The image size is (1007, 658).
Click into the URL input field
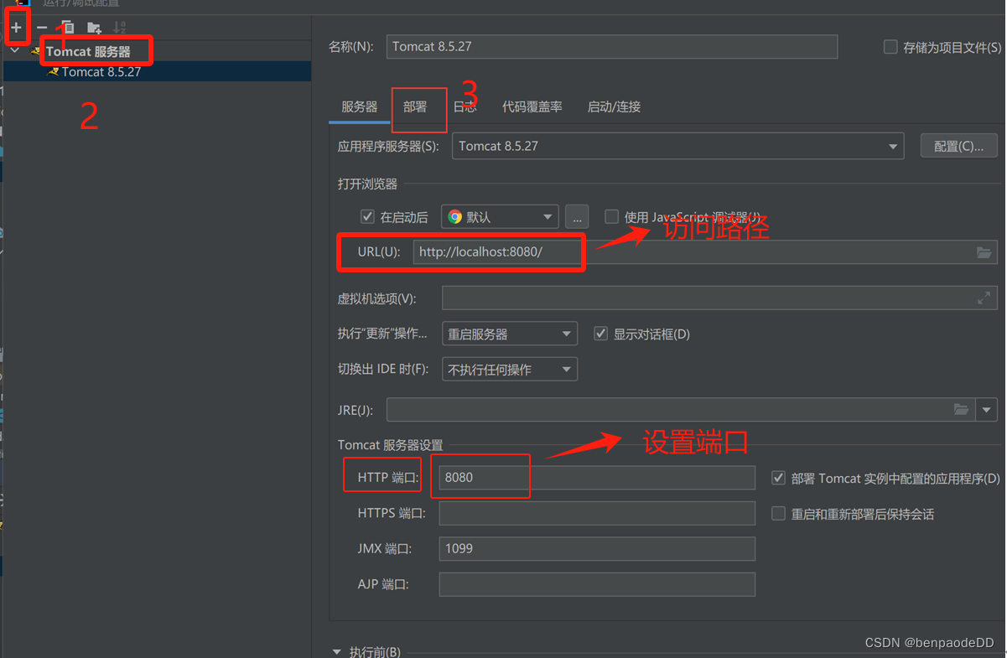[x=704, y=251]
